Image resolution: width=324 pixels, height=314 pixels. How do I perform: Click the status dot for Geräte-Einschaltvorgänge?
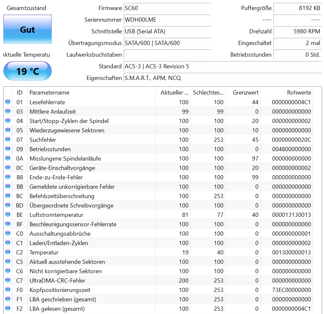[x=8, y=167]
